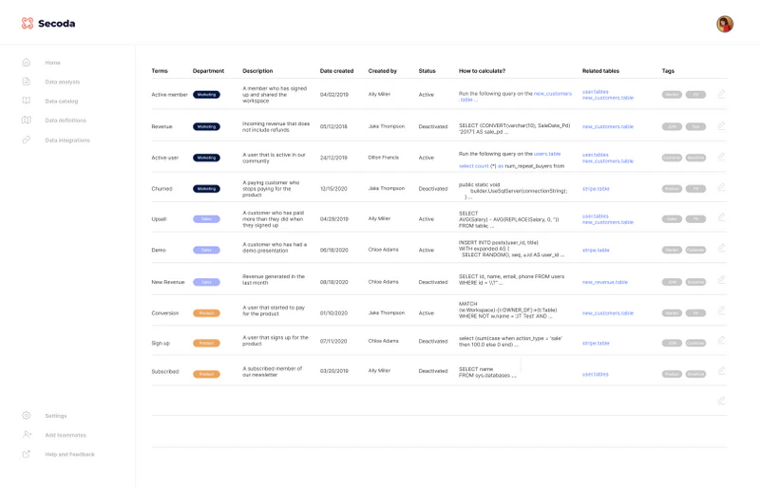Select the Churned term

161,189
